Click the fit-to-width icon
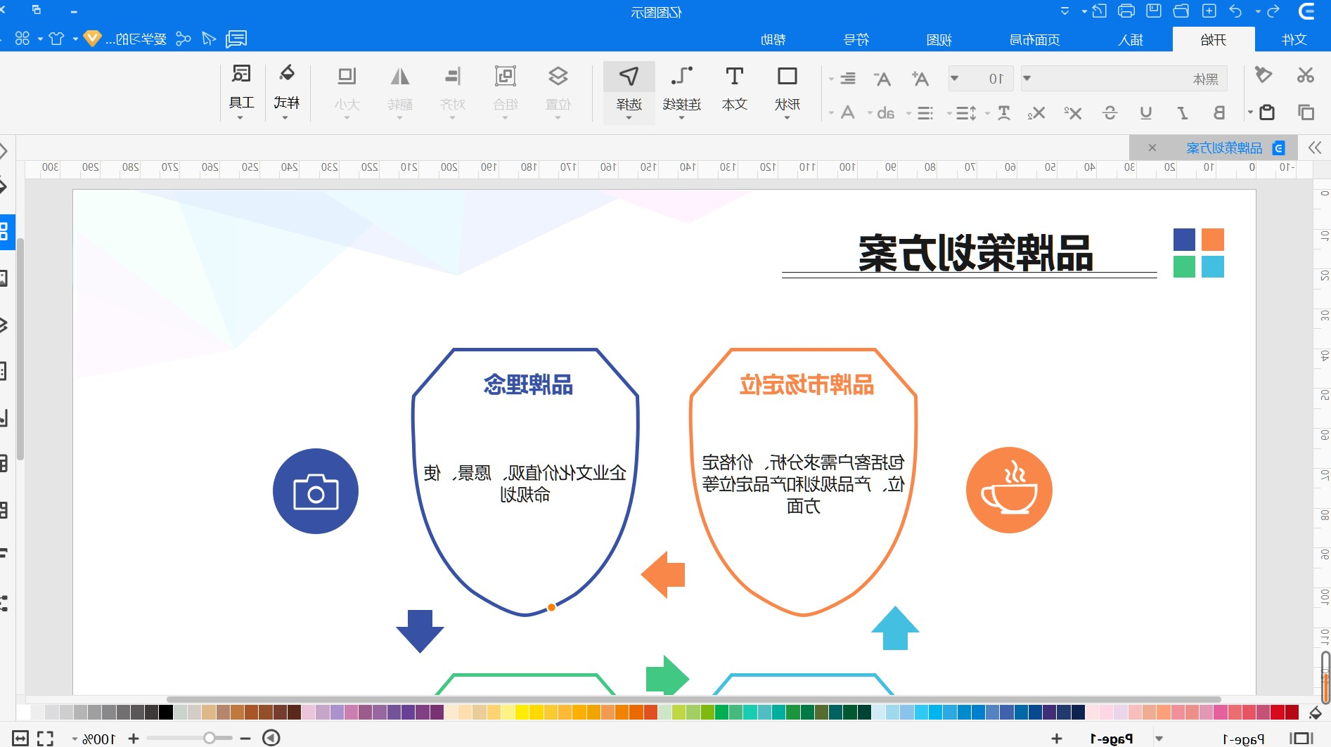The image size is (1331, 747). pos(20,738)
